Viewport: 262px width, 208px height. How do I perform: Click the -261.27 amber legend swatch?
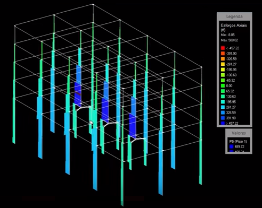coord(223,64)
